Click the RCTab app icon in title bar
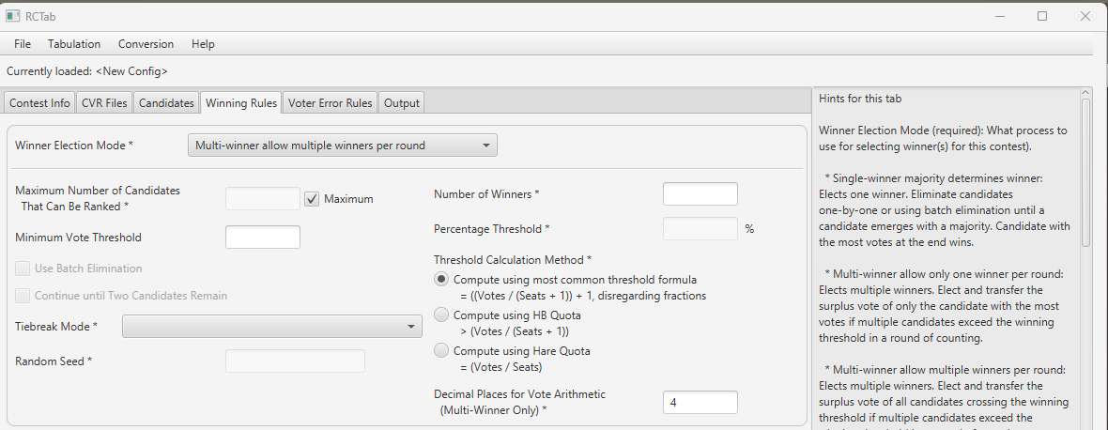 click(x=12, y=16)
